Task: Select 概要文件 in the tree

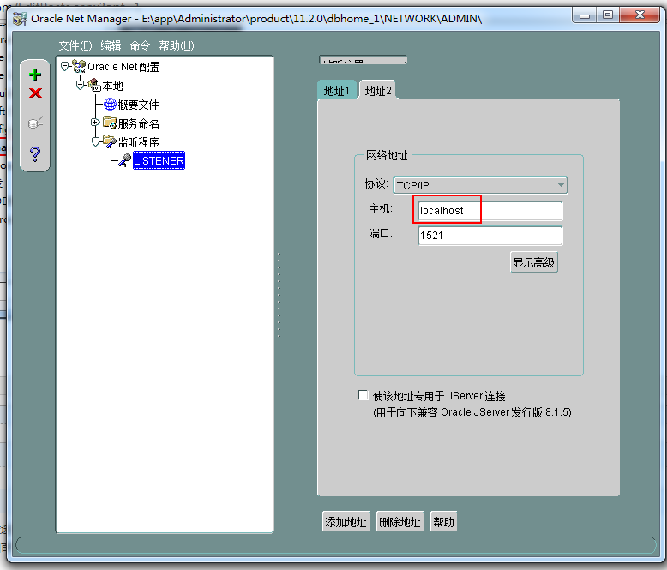Action: click(138, 105)
